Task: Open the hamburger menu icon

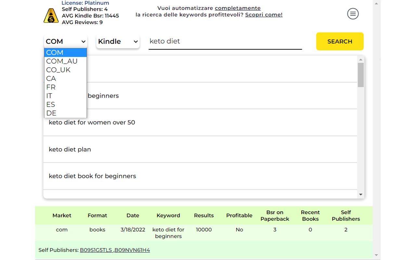Action: 353,14
